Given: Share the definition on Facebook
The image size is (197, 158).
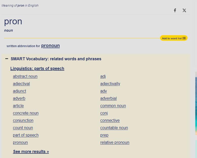Looking at the screenshot, I should pyautogui.click(x=175, y=10).
